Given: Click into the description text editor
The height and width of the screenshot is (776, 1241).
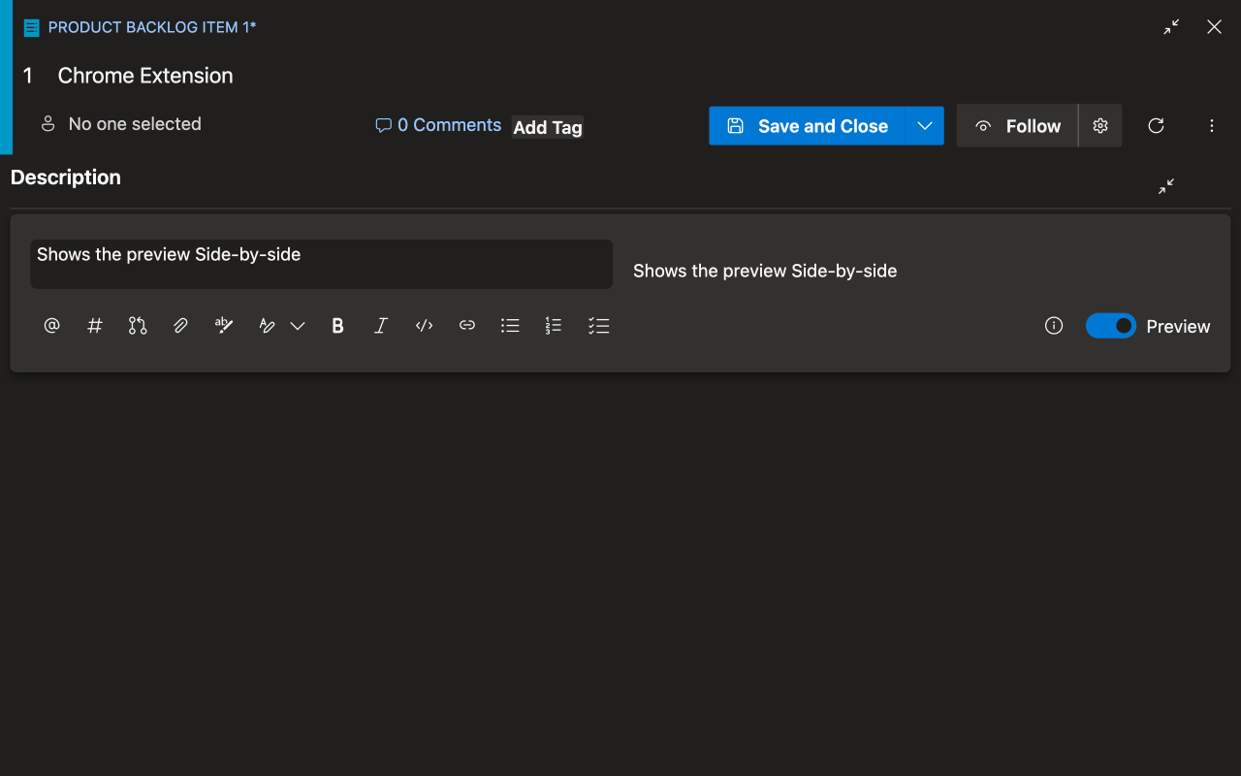Looking at the screenshot, I should coord(321,264).
